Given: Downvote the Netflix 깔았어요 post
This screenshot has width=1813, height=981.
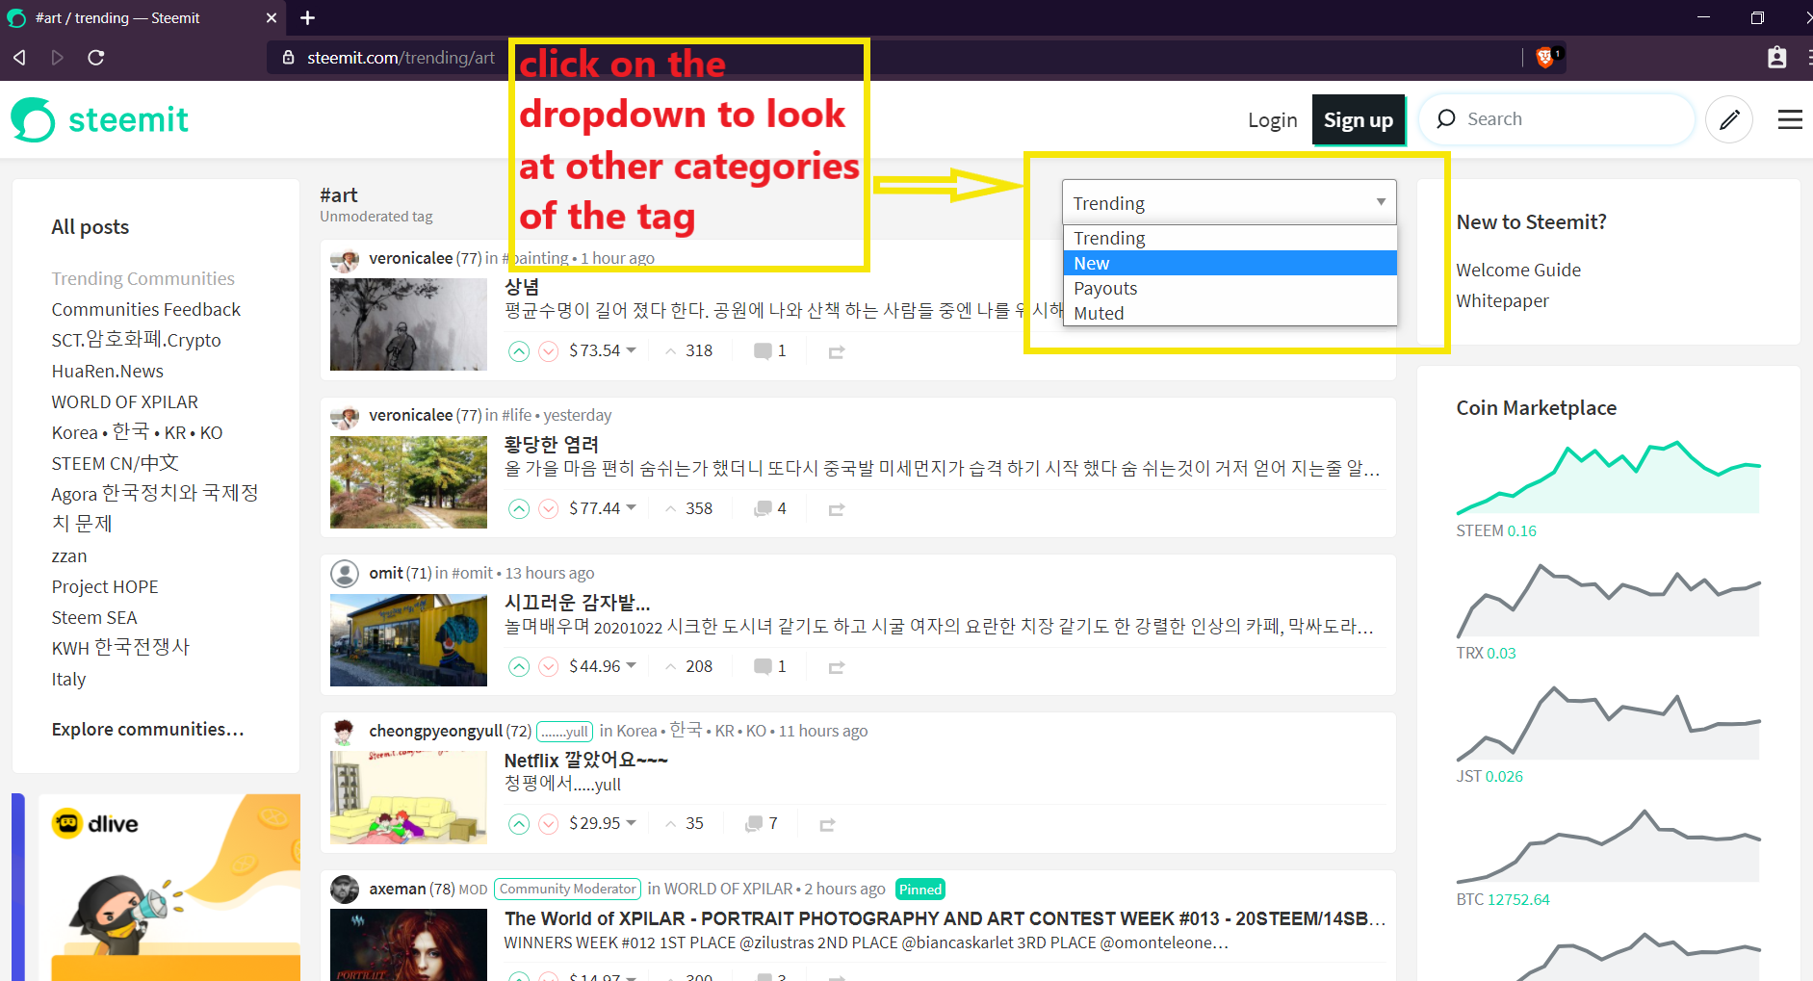Looking at the screenshot, I should pyautogui.click(x=549, y=824).
